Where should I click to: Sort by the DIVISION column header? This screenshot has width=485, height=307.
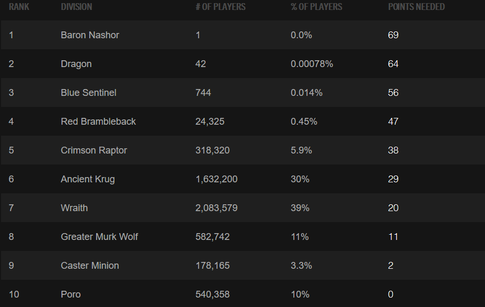76,7
